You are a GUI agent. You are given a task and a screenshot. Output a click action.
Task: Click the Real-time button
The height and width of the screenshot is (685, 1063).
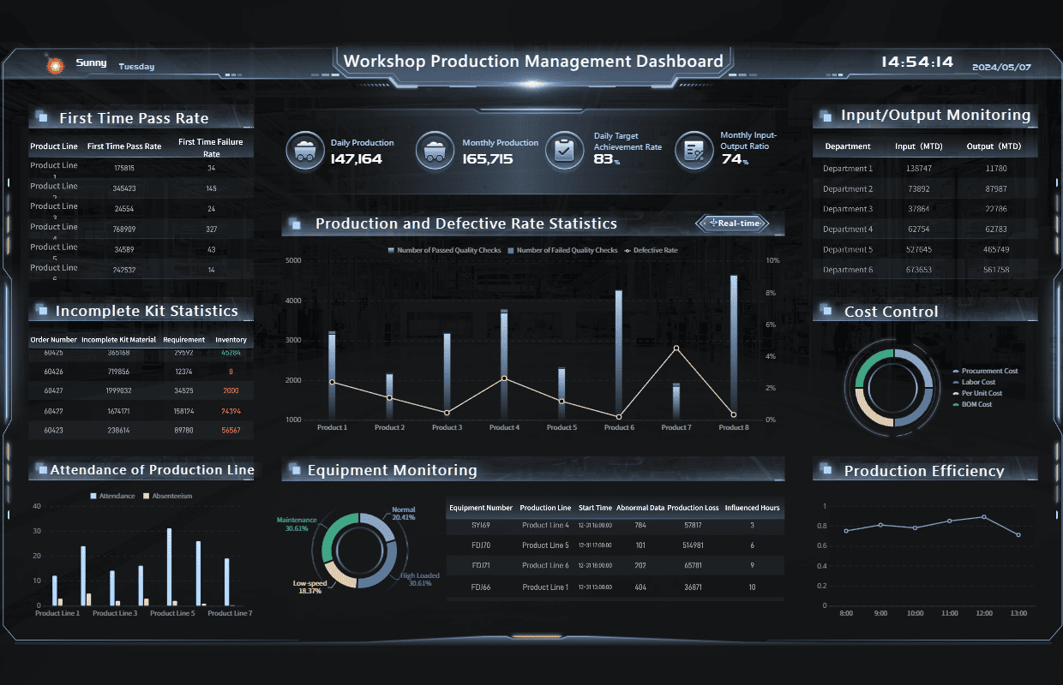tap(731, 223)
